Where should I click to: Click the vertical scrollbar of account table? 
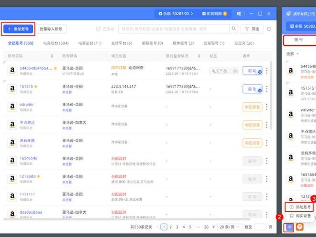tap(271, 96)
